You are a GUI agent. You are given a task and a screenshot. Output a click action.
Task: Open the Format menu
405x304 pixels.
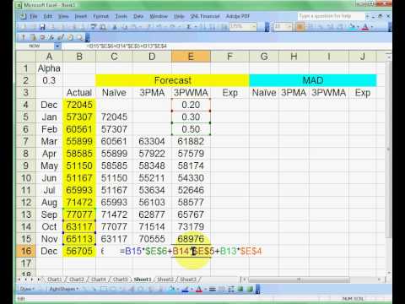pyautogui.click(x=100, y=16)
